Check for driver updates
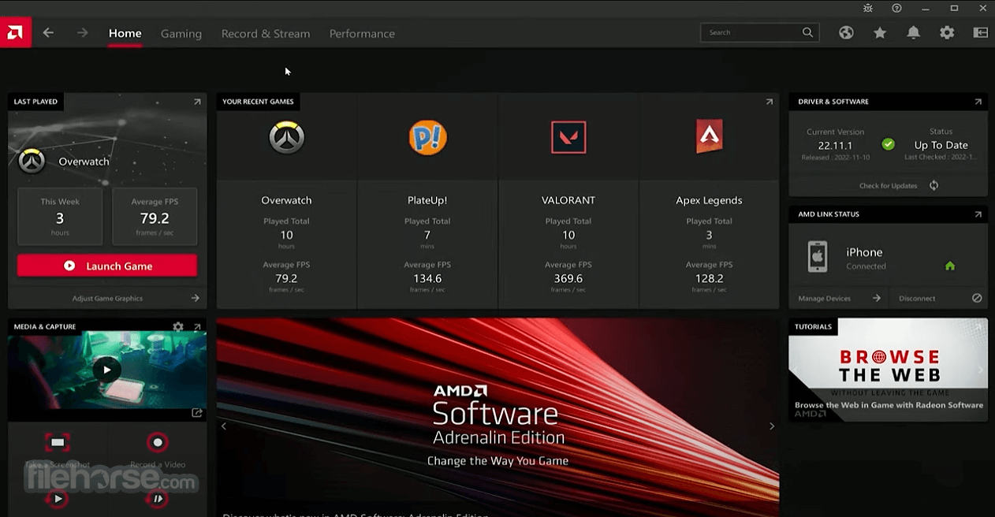Screen dimensions: 995x517 click(888, 185)
